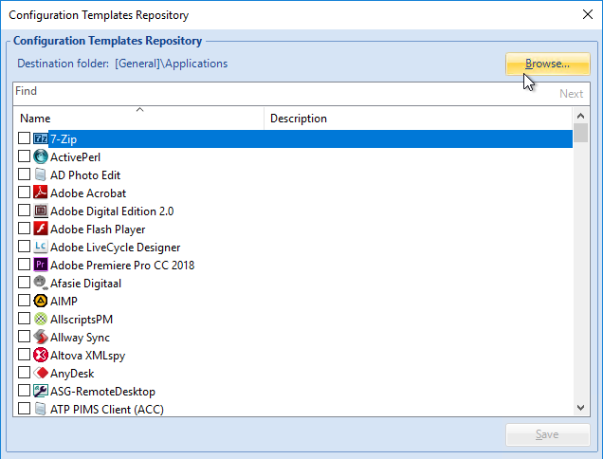Tick the ATP PIMS Client (ACC) checkbox

(24, 408)
